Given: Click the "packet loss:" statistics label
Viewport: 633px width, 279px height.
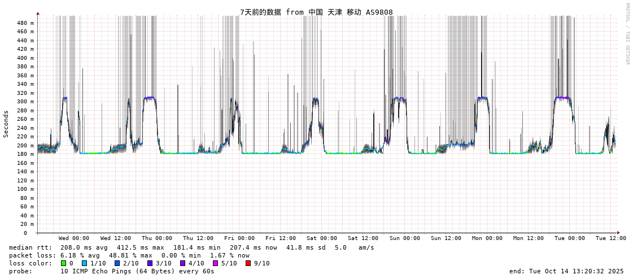Looking at the screenshot, I should click(32, 255).
